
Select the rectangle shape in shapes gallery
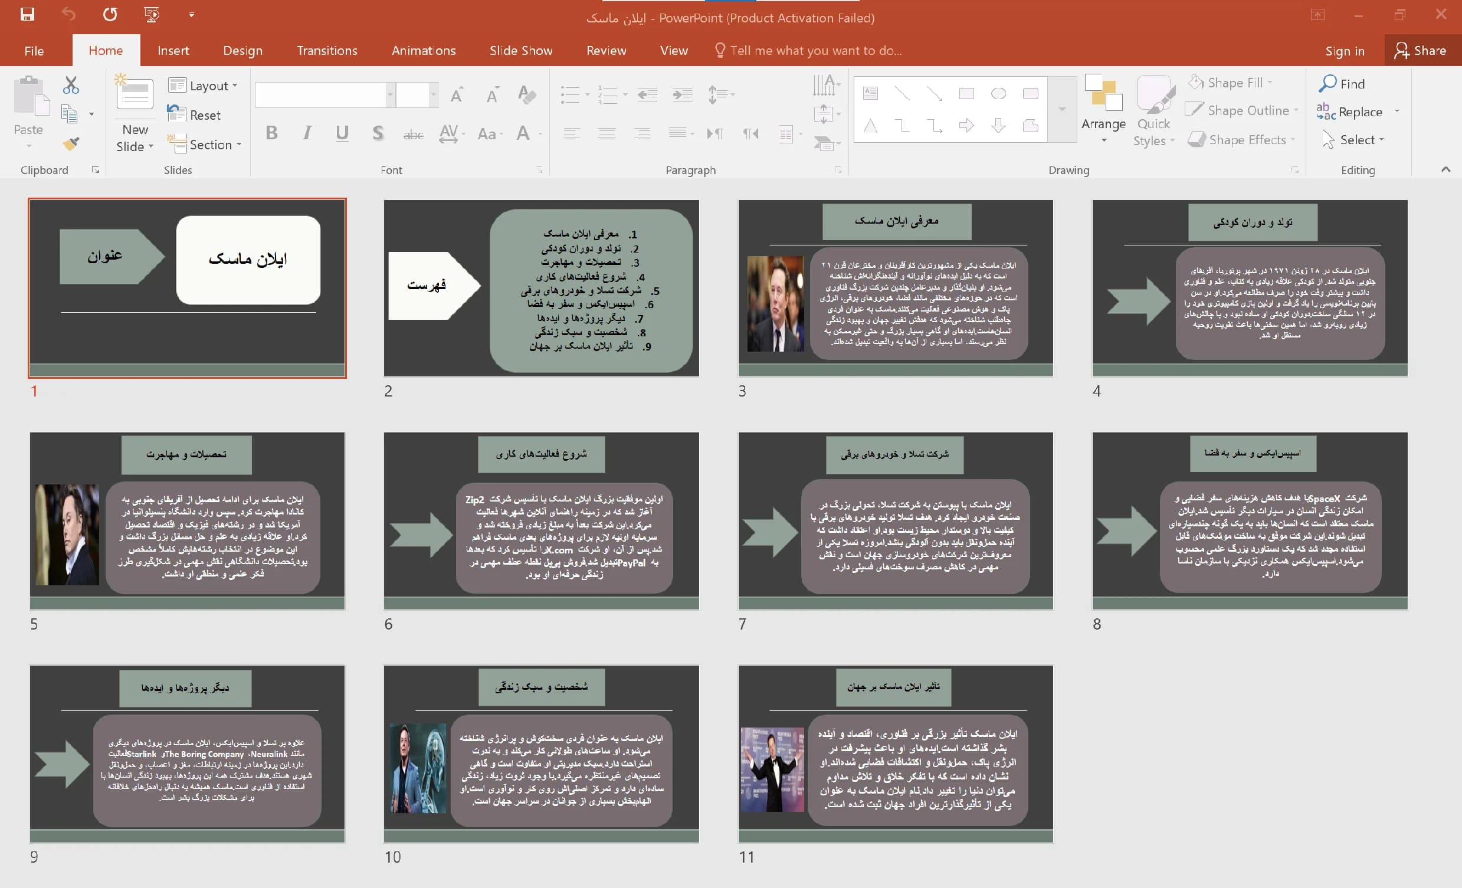coord(966,94)
